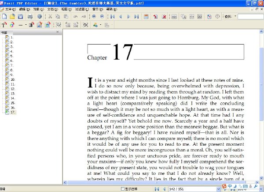The image size is (264, 192).
Task: Open the page number 142 / 151 dropdown
Action: (x=218, y=189)
